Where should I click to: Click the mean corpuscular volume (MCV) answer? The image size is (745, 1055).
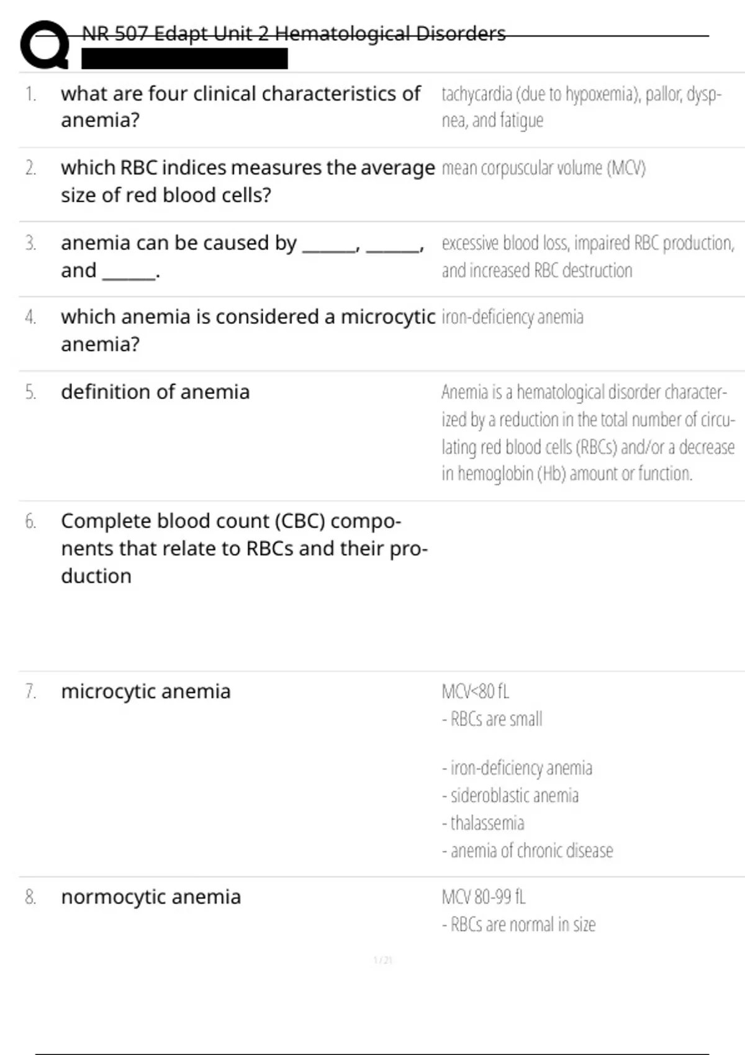[x=543, y=168]
